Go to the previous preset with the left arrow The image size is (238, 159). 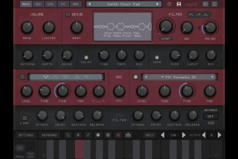89,4
